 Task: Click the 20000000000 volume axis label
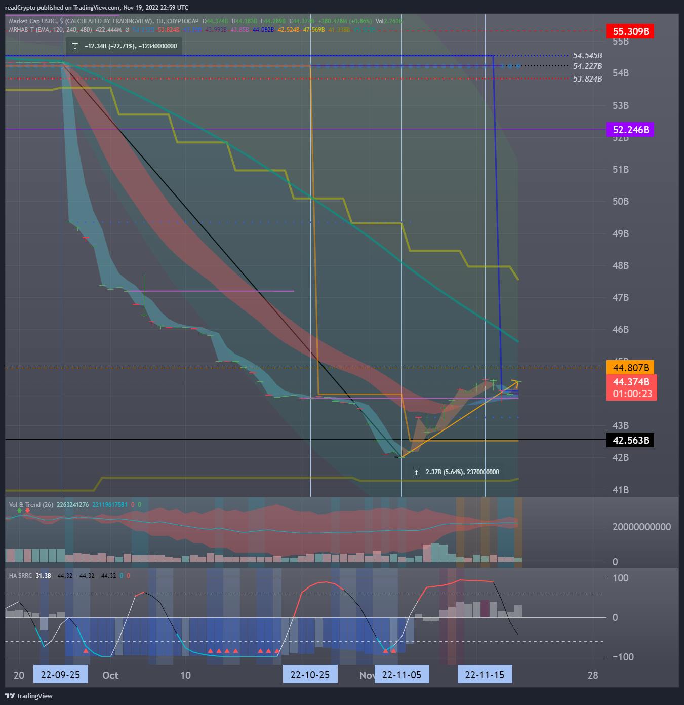642,527
